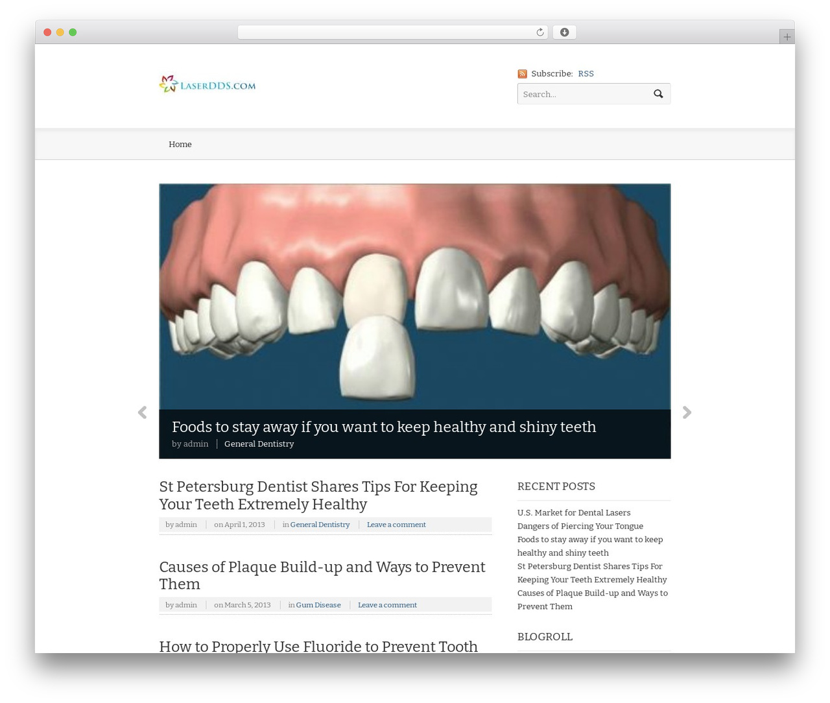This screenshot has width=830, height=703.
Task: Reload the page with refresh icon
Action: (539, 32)
